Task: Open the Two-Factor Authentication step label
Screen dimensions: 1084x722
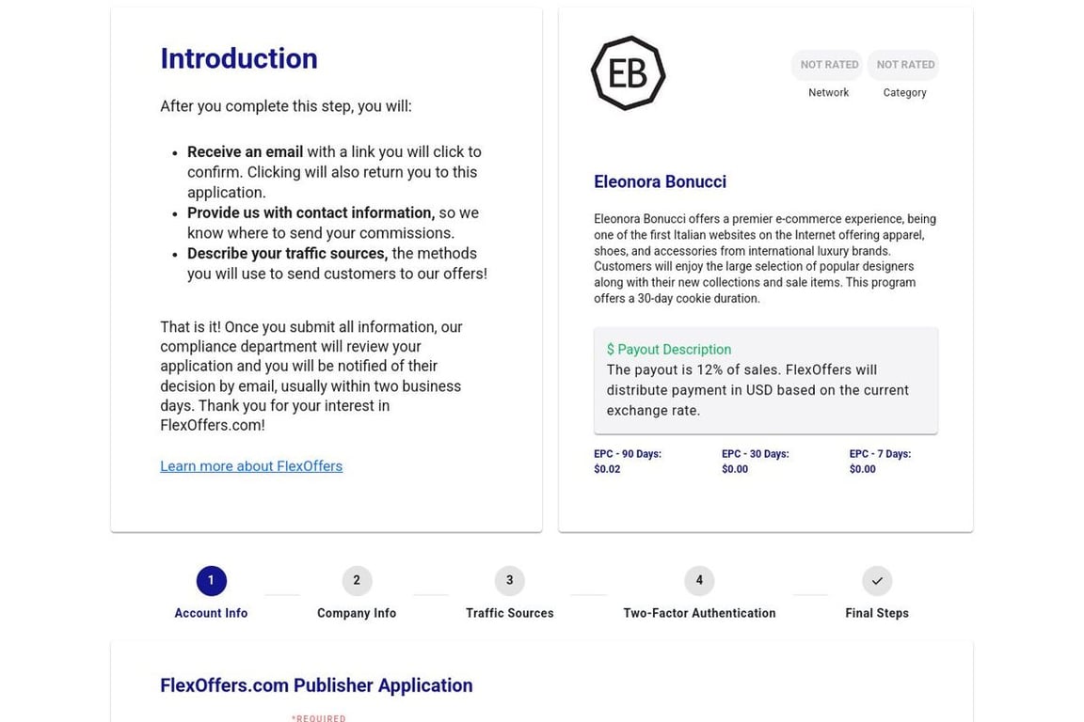Action: [699, 613]
